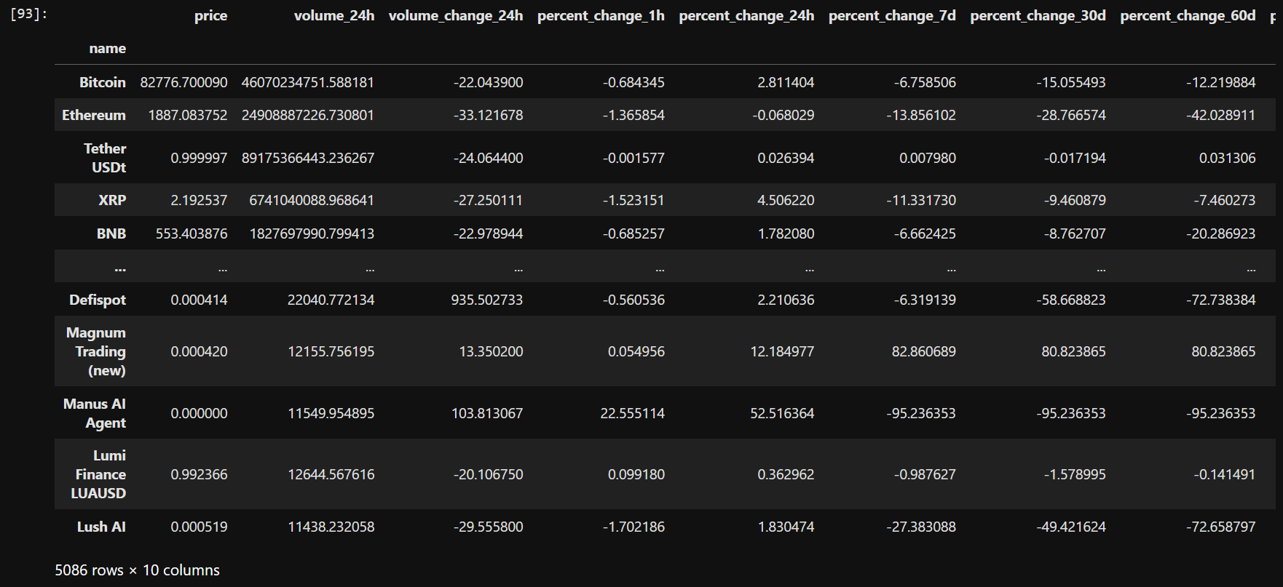Click the Lush AI row label
Viewport: 1283px width, 587px height.
101,527
